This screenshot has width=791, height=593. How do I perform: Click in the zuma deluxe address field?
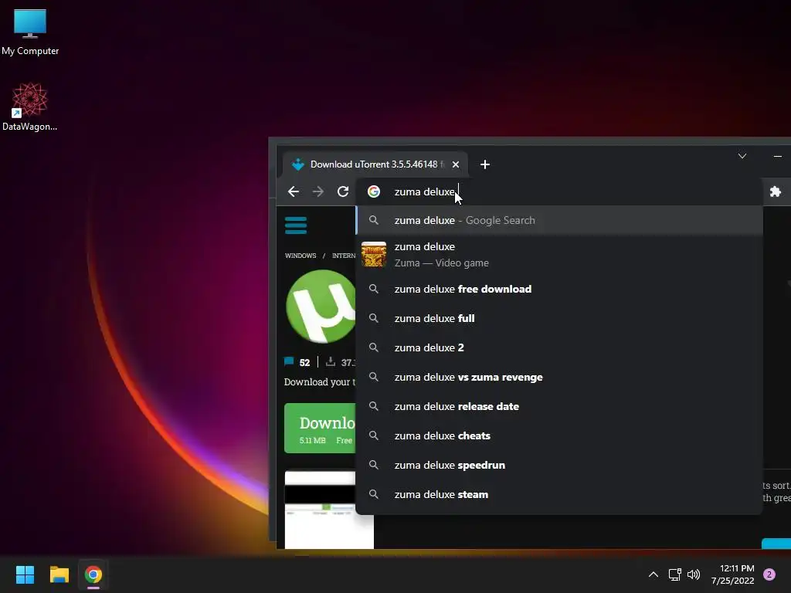coord(559,191)
